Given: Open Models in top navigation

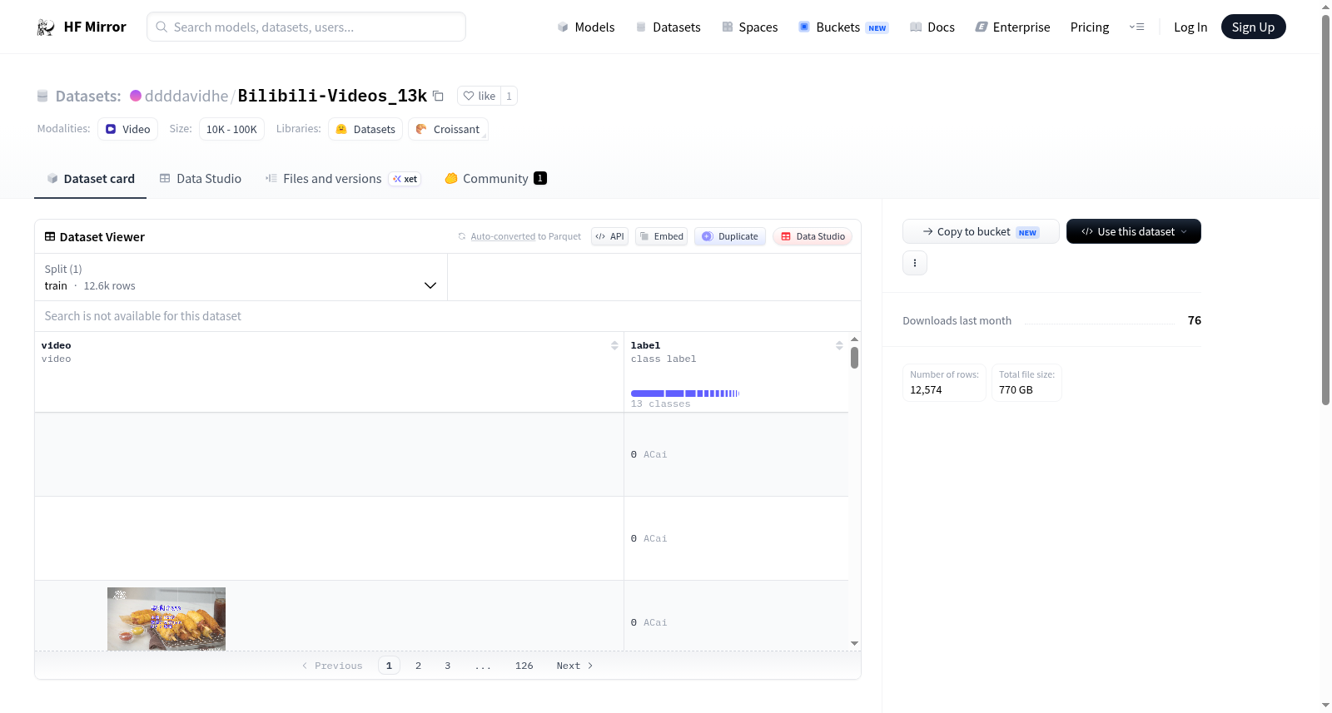Looking at the screenshot, I should [x=586, y=27].
